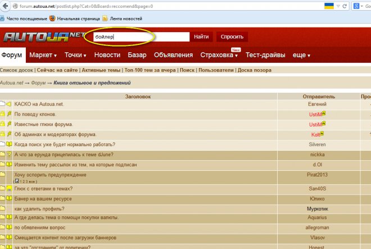
Task: Expand the Точки dropdown menu
Action: pyautogui.click(x=75, y=55)
